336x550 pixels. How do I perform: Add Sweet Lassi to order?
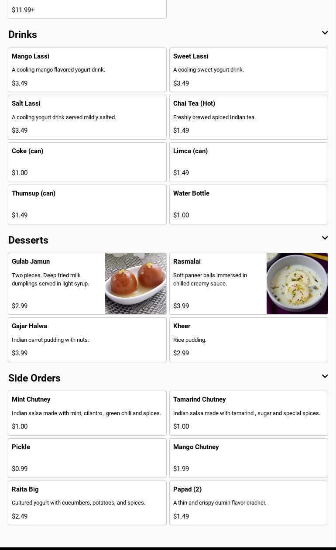tap(249, 70)
